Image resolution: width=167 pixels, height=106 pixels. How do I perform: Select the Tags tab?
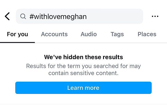tap(117, 34)
